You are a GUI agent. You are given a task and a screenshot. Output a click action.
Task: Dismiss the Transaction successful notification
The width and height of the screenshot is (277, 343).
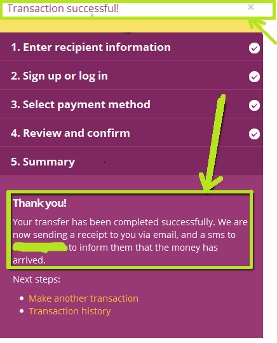click(251, 7)
